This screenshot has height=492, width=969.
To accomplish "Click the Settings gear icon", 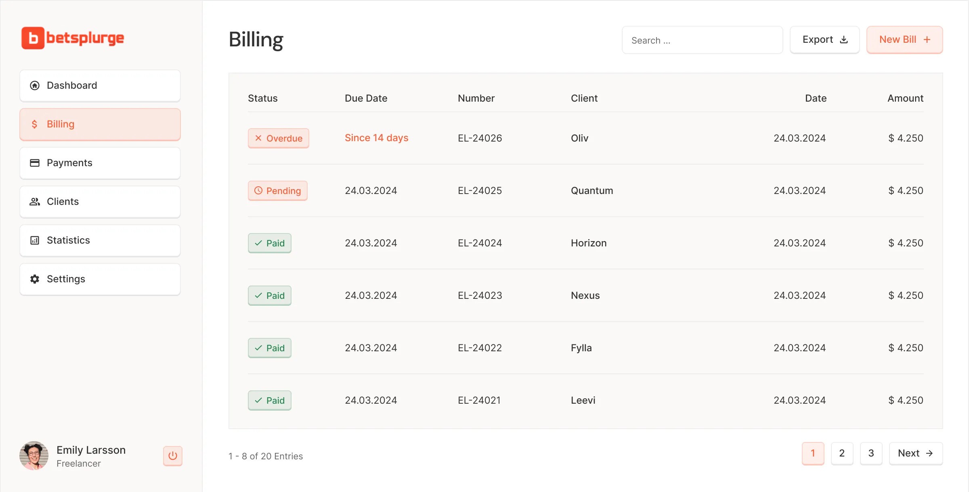I will pyautogui.click(x=35, y=279).
